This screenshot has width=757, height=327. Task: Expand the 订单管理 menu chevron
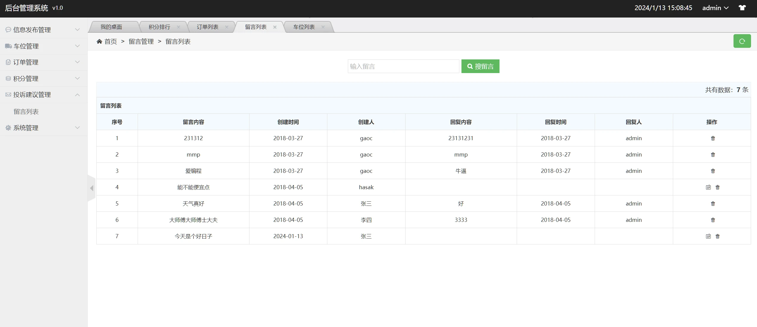coord(77,62)
